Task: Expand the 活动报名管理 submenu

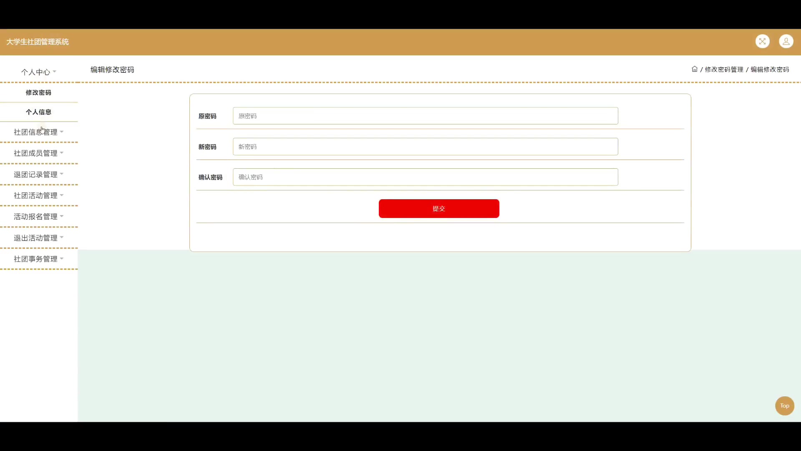Action: [39, 216]
